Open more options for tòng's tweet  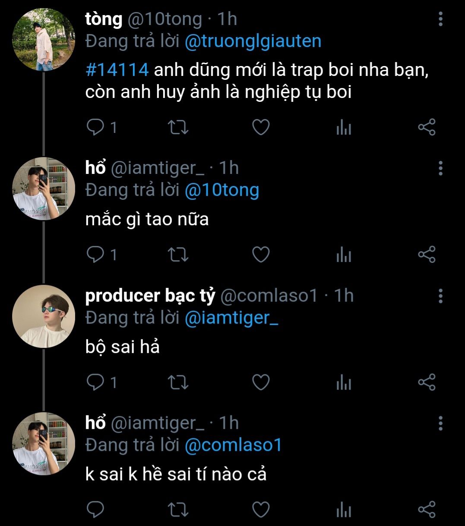[440, 19]
